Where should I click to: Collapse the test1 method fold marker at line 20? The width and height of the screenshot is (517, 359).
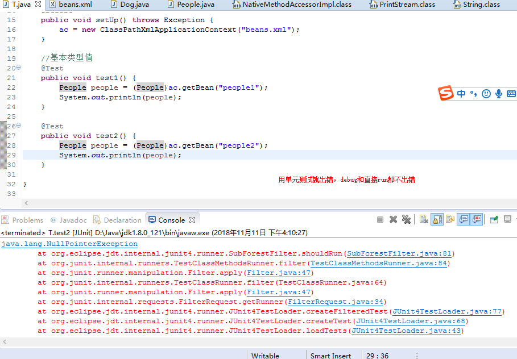tap(19, 68)
